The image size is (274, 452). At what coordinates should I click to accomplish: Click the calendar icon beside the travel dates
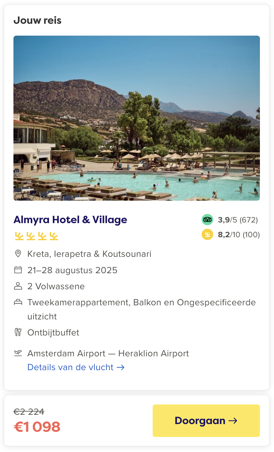pyautogui.click(x=18, y=270)
